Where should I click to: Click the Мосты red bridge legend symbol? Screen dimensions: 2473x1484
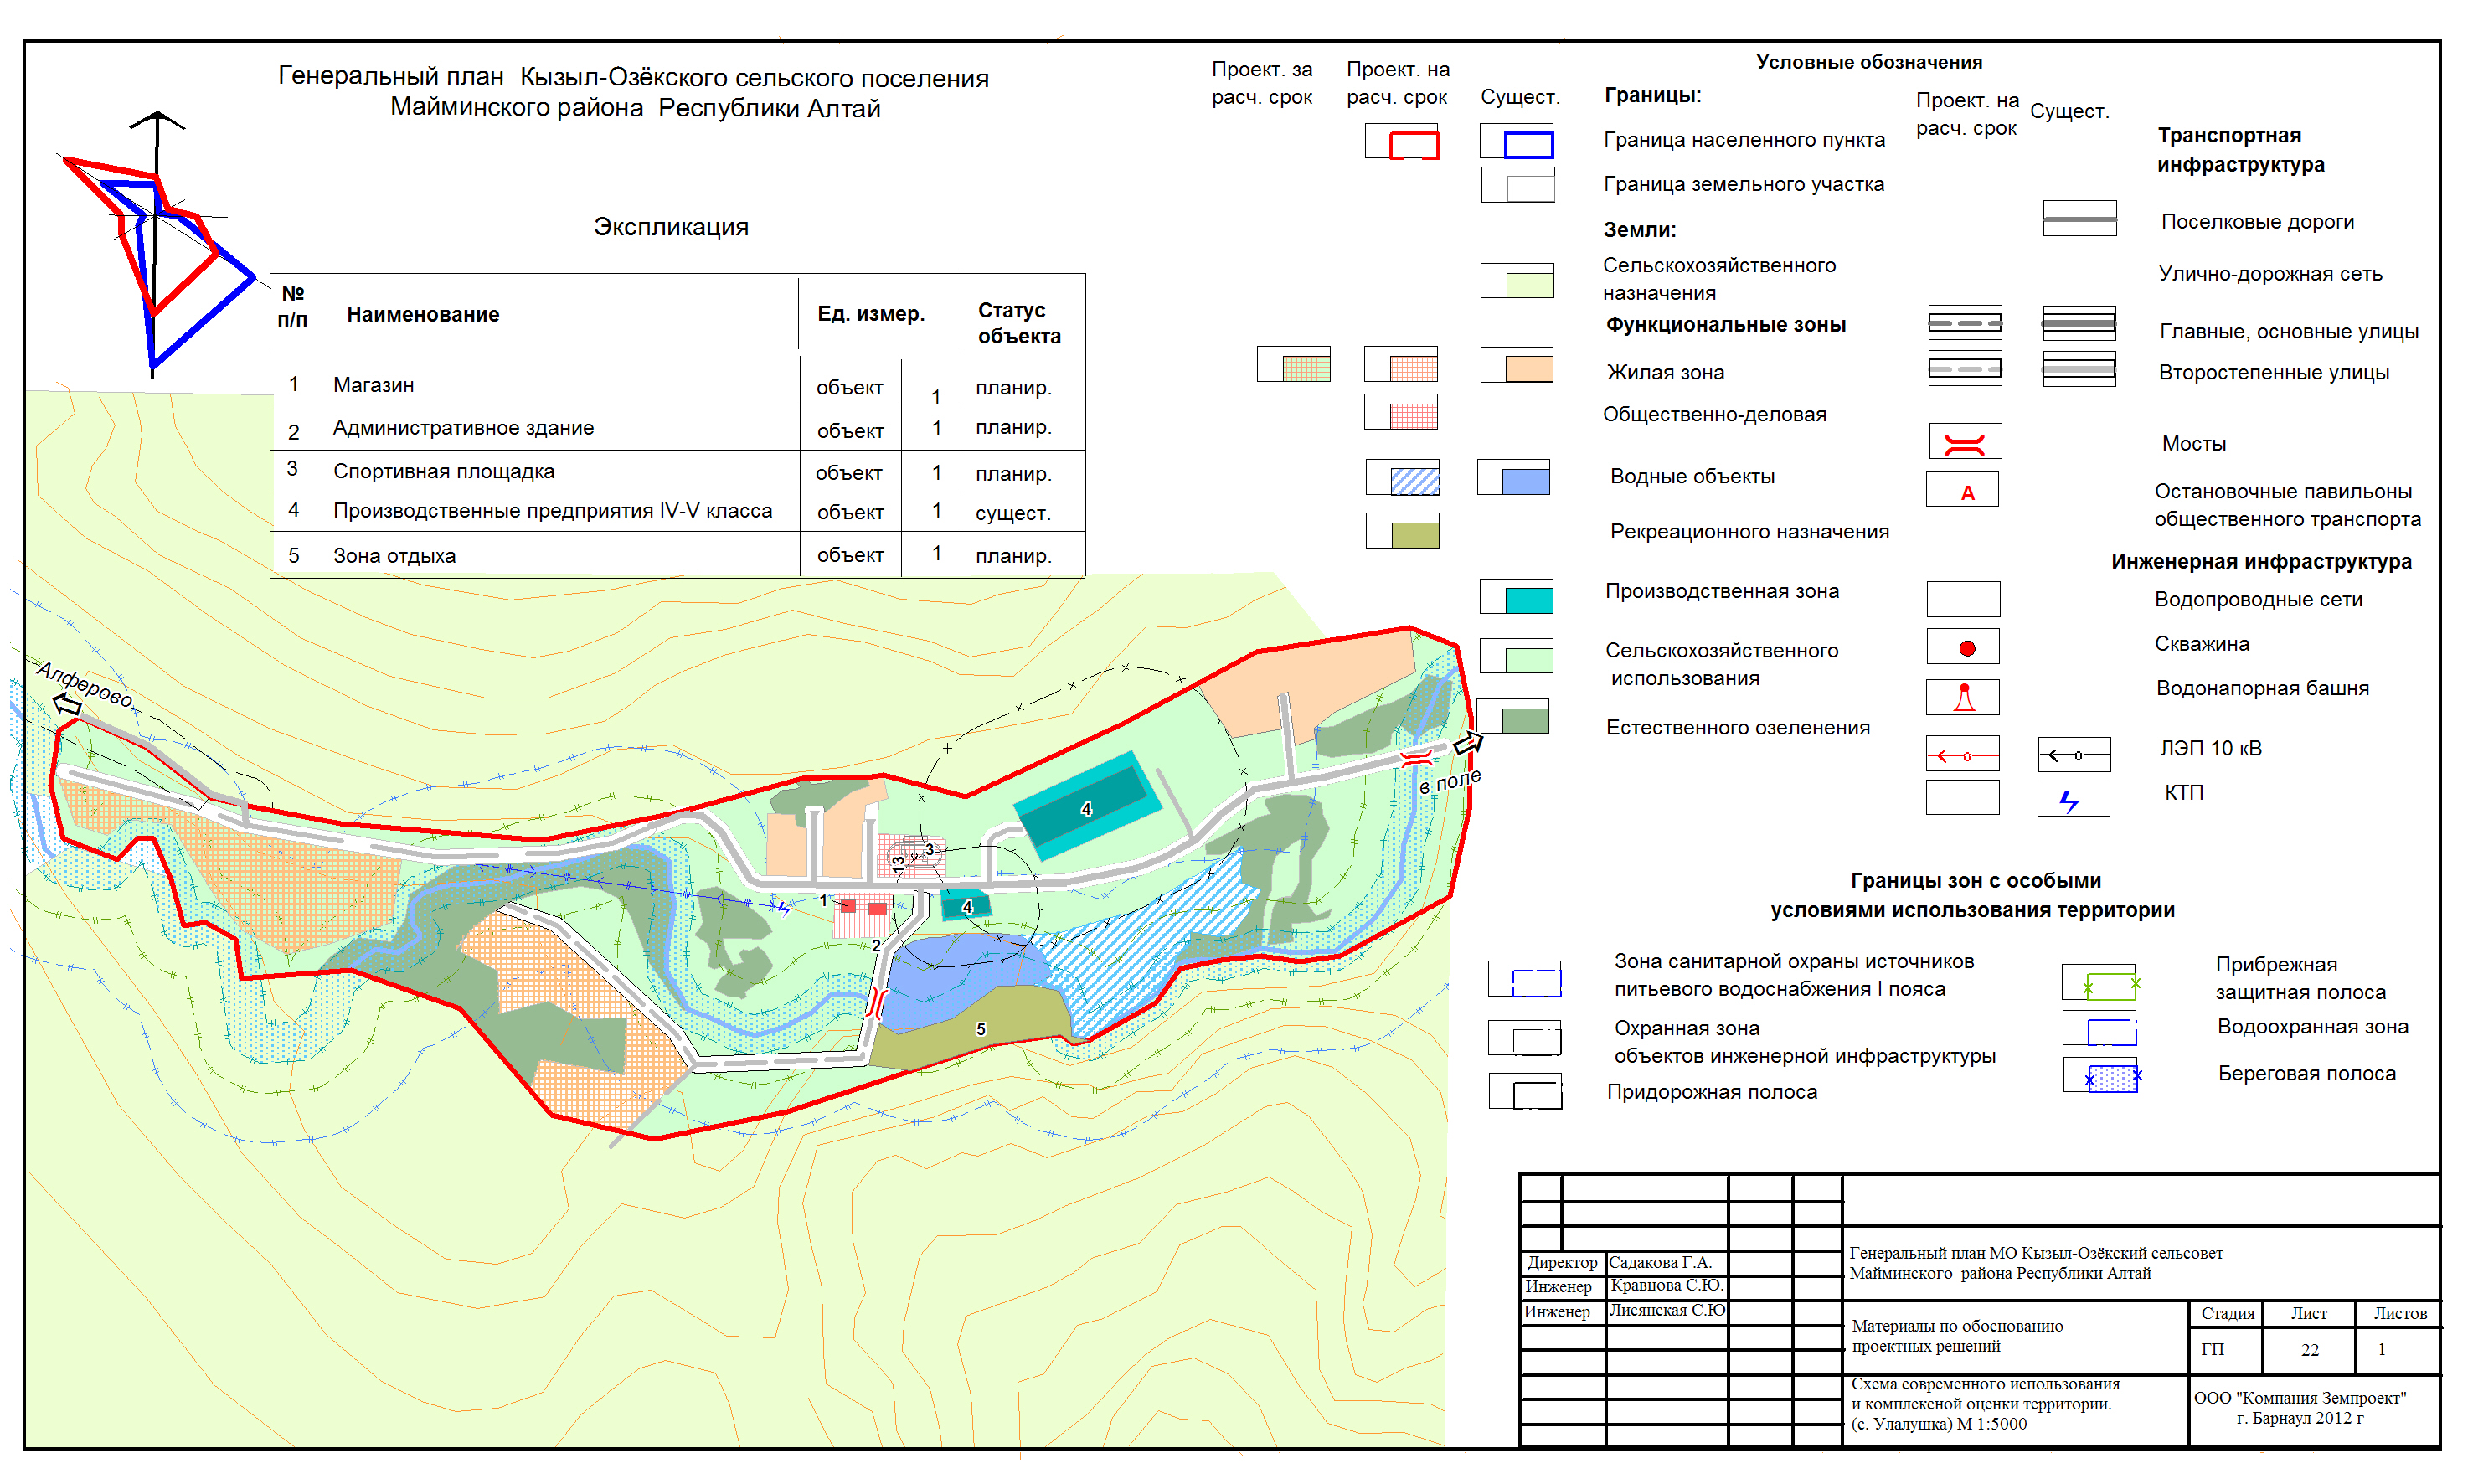pyautogui.click(x=1965, y=442)
